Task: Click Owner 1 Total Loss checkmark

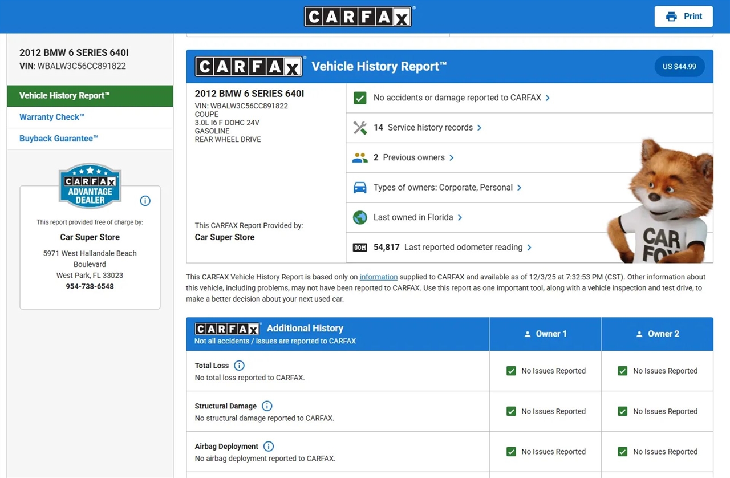Action: [x=511, y=371]
